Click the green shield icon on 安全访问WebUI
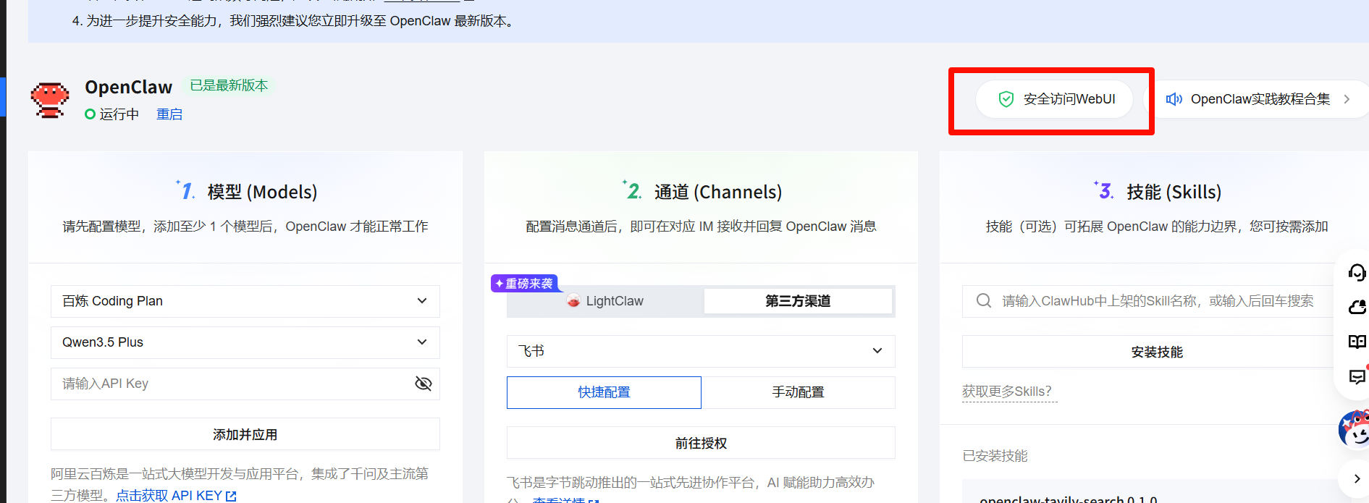This screenshot has height=503, width=1369. (1006, 99)
